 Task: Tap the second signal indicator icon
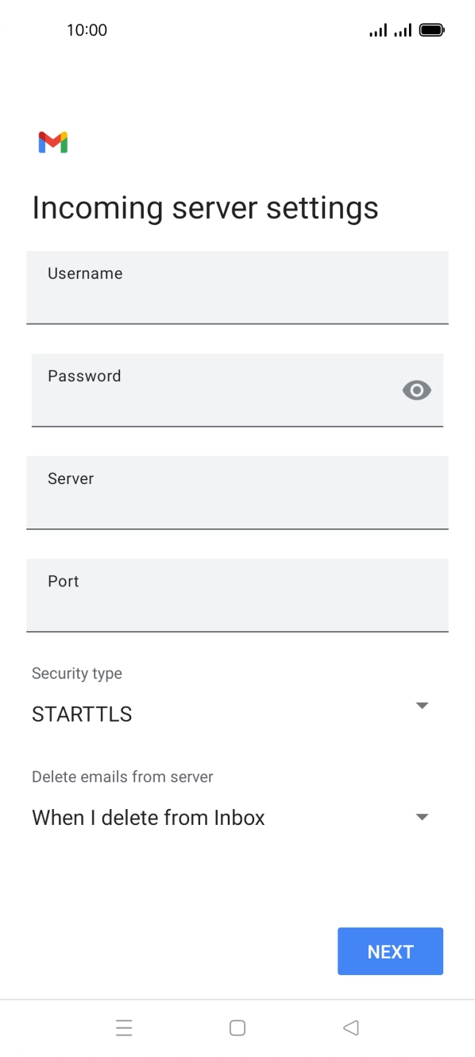pyautogui.click(x=402, y=29)
